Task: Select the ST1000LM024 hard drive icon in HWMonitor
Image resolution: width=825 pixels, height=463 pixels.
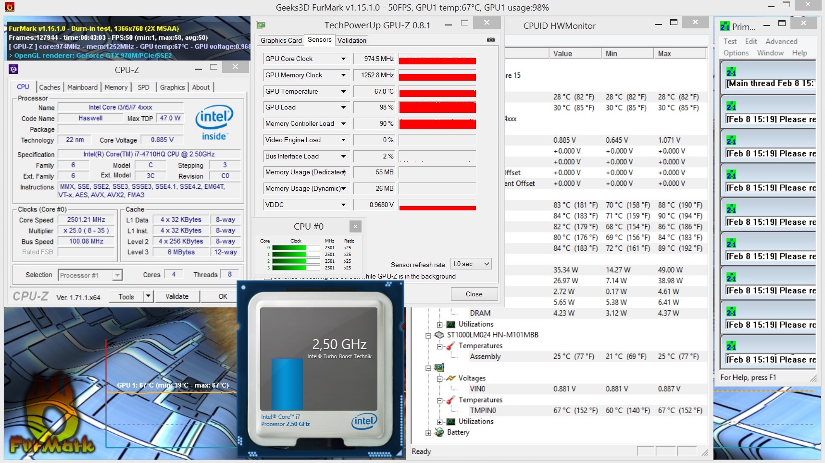Action: tap(439, 335)
